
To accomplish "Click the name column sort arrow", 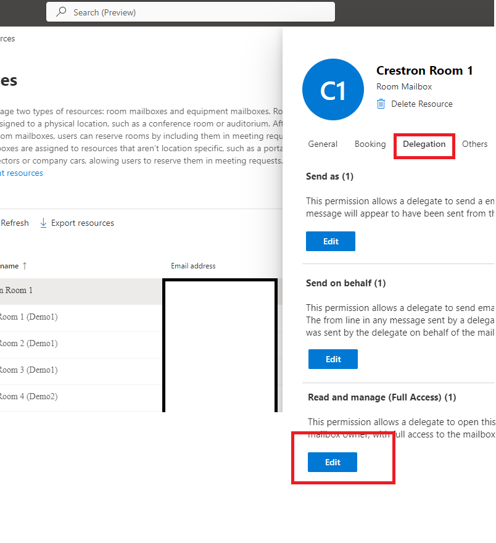I will click(x=25, y=266).
